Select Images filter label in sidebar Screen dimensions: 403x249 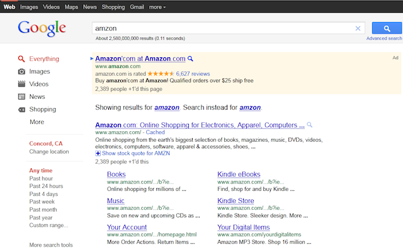pos(40,71)
